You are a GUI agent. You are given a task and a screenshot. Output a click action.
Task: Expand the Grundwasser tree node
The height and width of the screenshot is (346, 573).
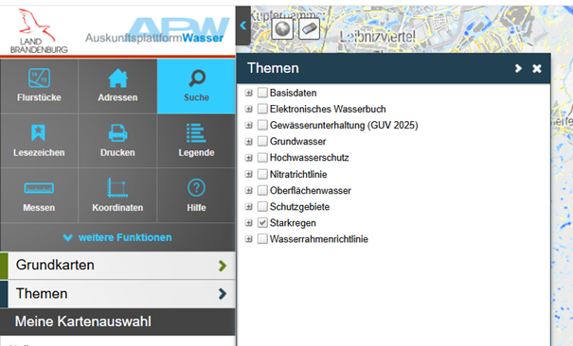[x=249, y=142]
